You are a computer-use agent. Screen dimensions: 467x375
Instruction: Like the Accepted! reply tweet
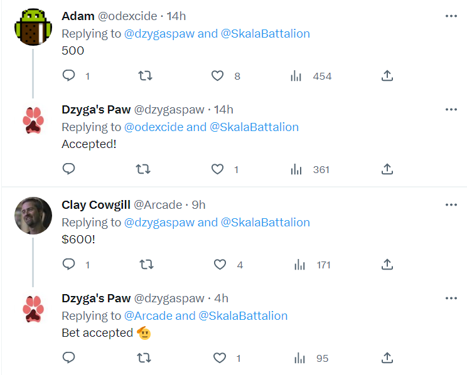tap(217, 169)
